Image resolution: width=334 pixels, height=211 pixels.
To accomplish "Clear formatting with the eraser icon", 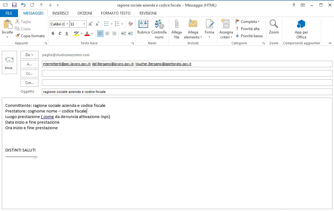I will [x=130, y=24].
